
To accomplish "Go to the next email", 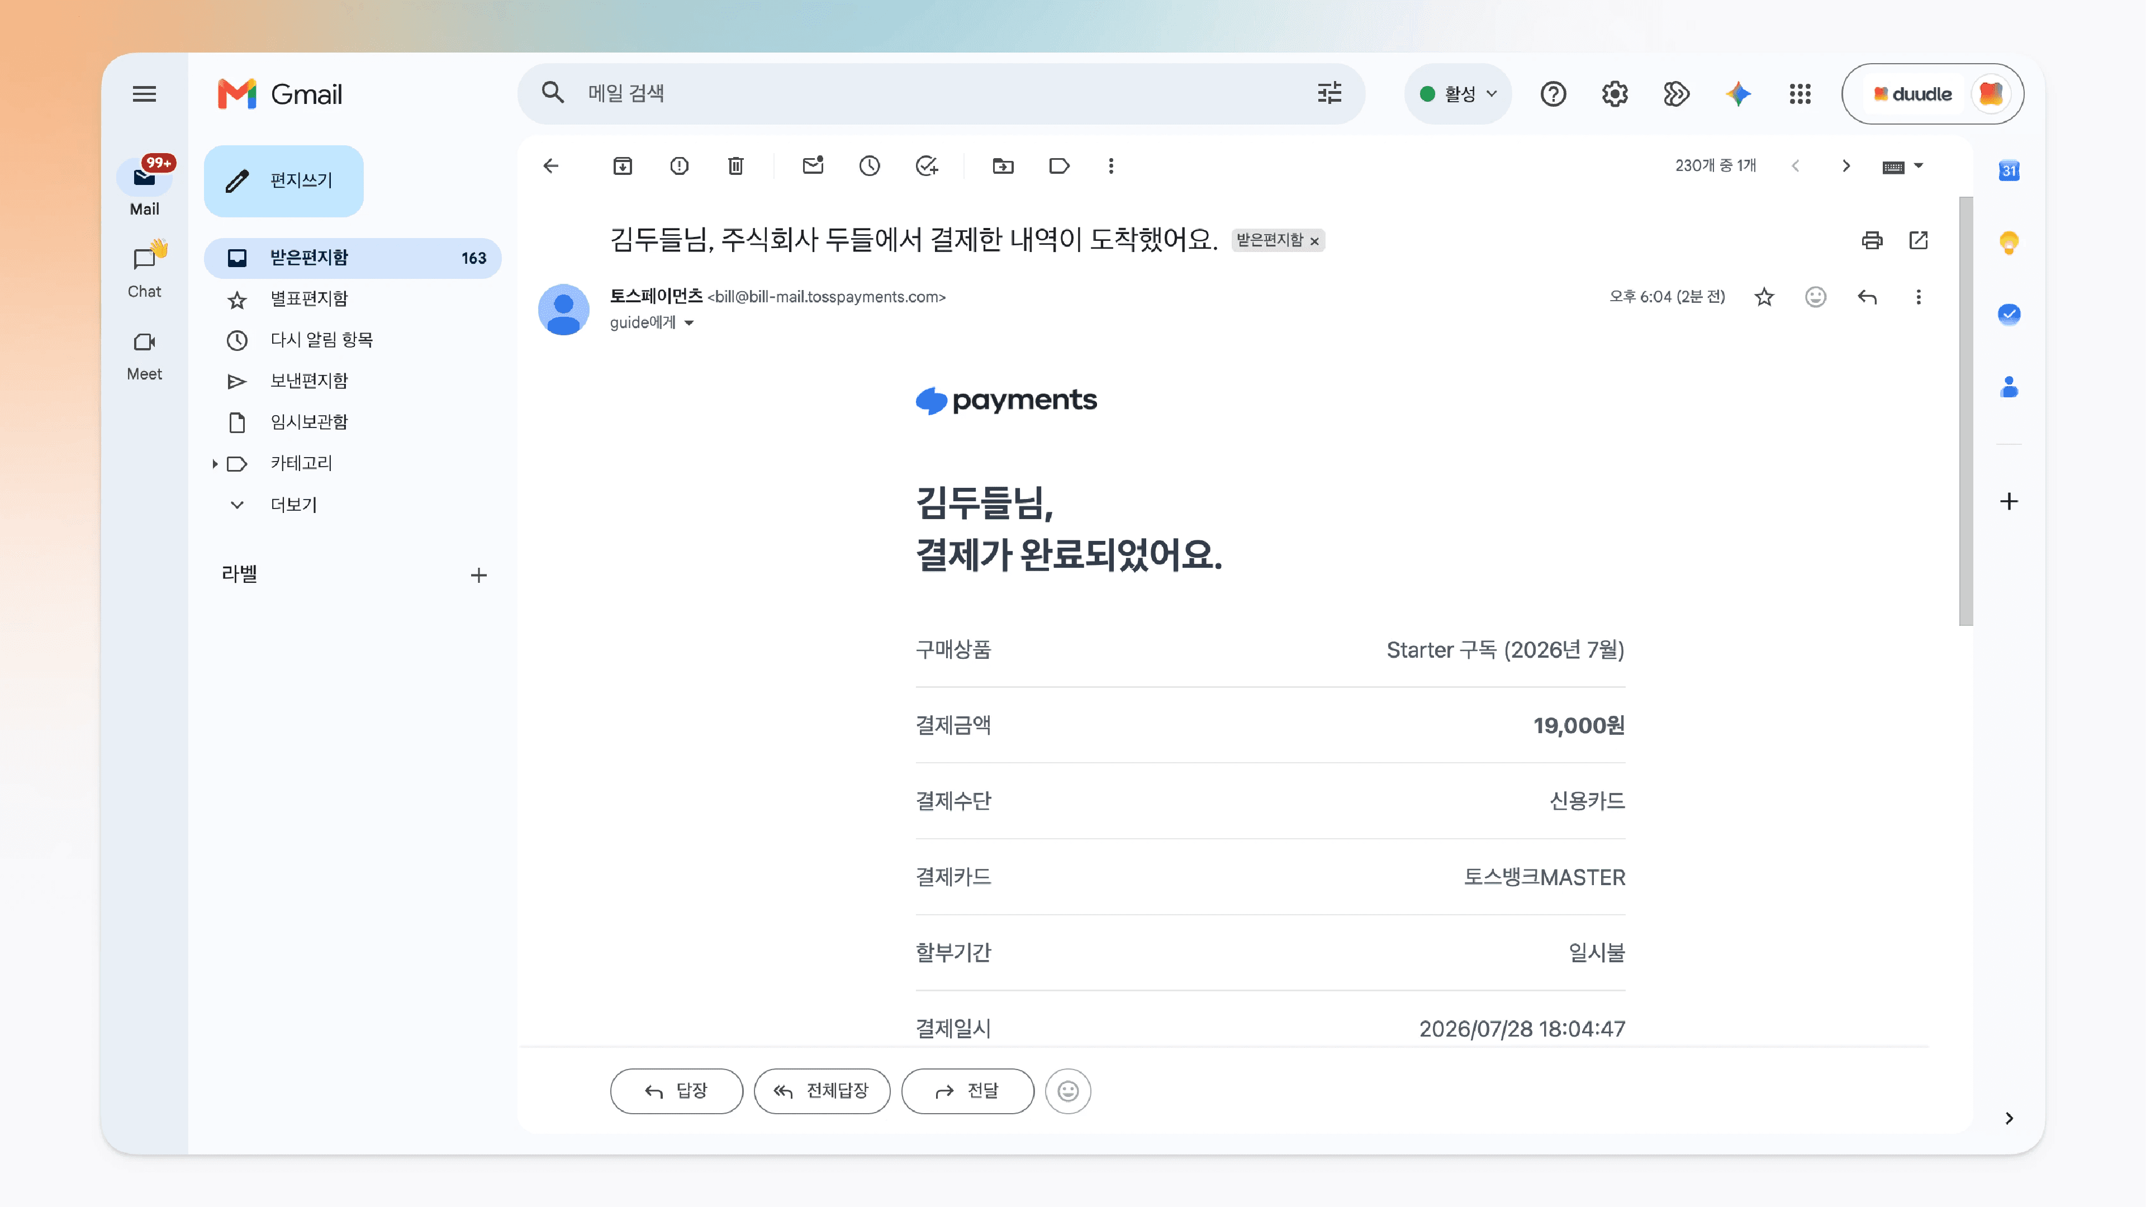I will [1846, 166].
